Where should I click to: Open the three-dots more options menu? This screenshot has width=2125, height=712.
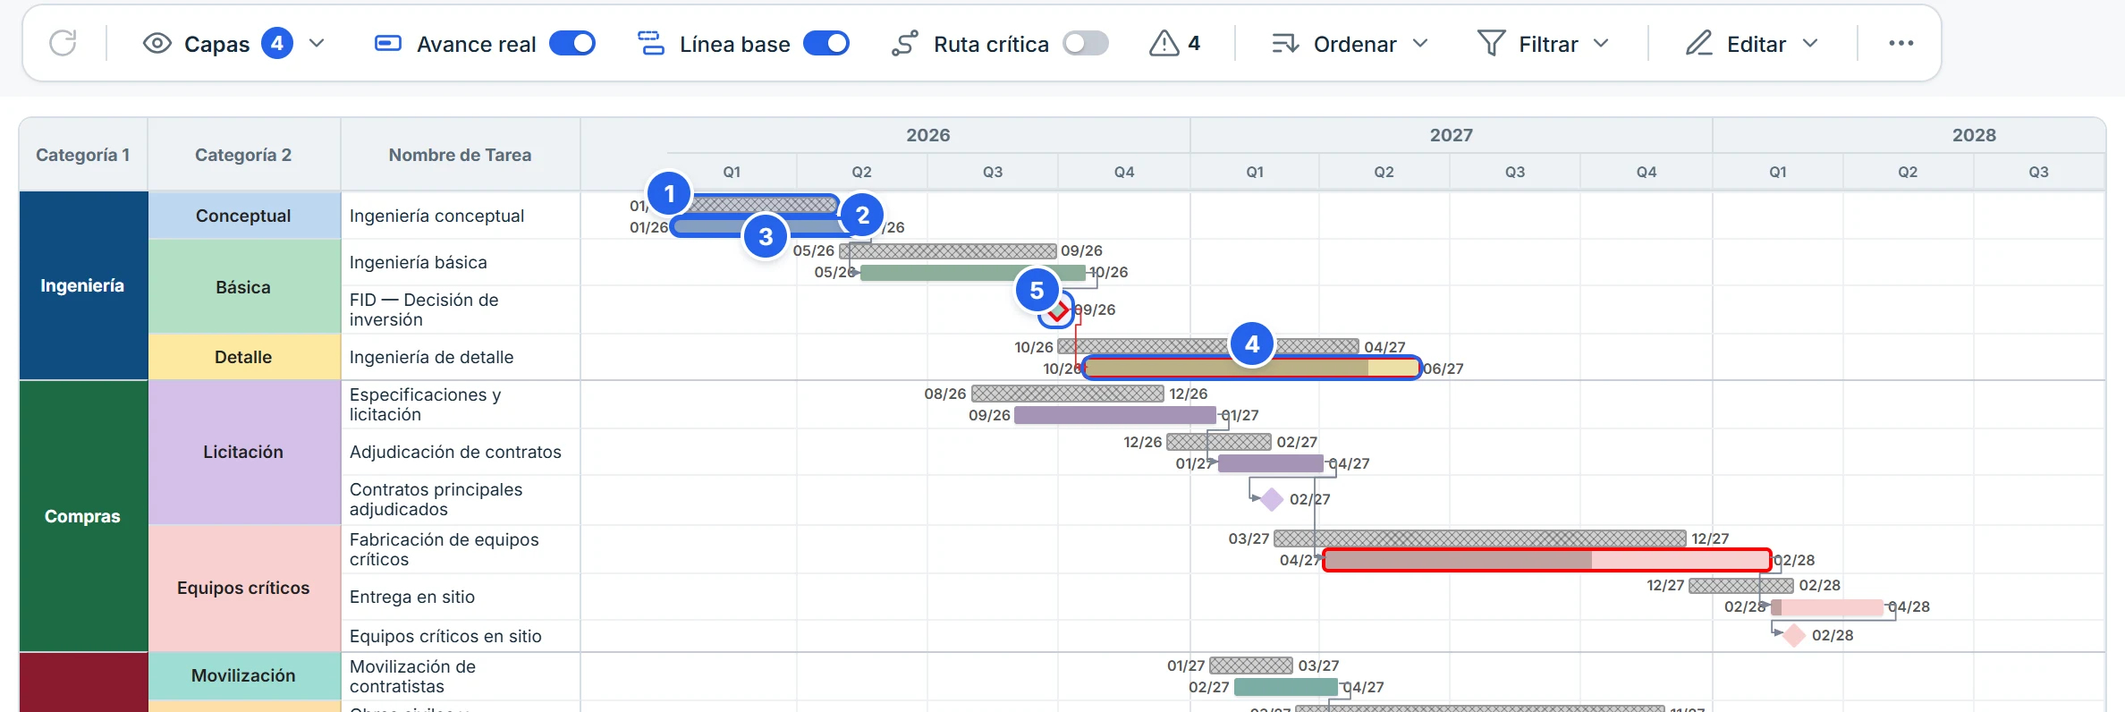click(x=1901, y=43)
